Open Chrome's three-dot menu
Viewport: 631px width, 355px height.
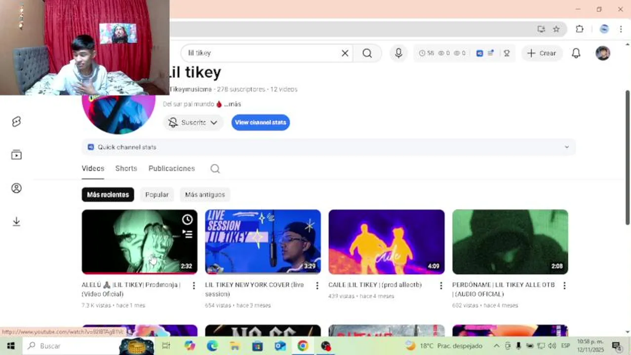pyautogui.click(x=621, y=29)
